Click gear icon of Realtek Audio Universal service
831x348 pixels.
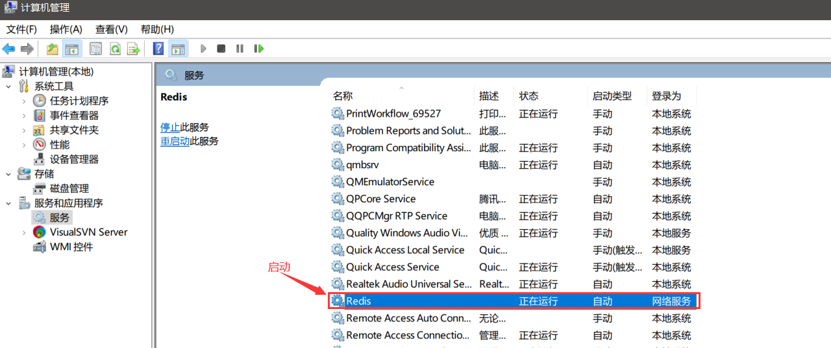(x=338, y=284)
